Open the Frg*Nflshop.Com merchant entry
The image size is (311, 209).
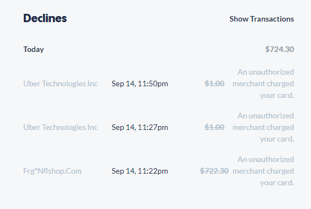click(x=52, y=171)
